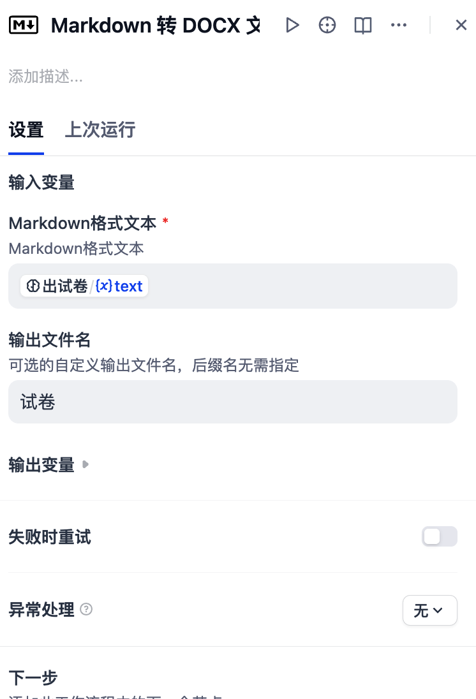Collapse the output variables disclosure triangle

click(x=86, y=465)
